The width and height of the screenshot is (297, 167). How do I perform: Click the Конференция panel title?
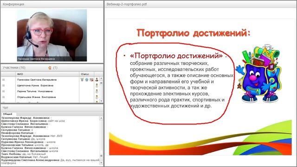(x=13, y=4)
